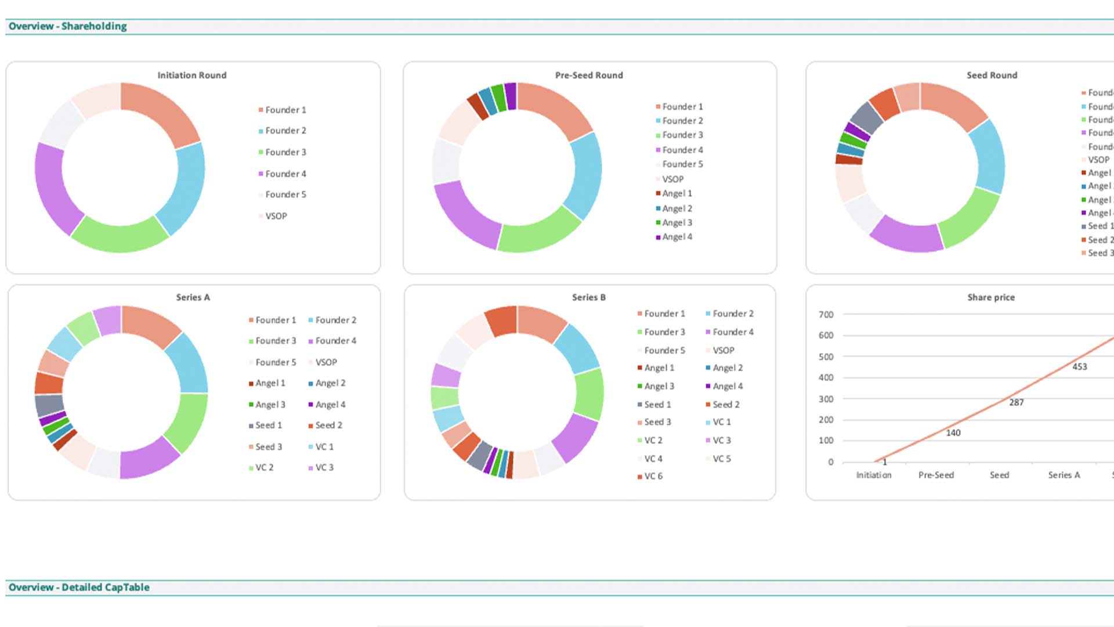Screen dimensions: 1114x627
Task: Click the 287 data label on Share price chart
Action: 1016,402
